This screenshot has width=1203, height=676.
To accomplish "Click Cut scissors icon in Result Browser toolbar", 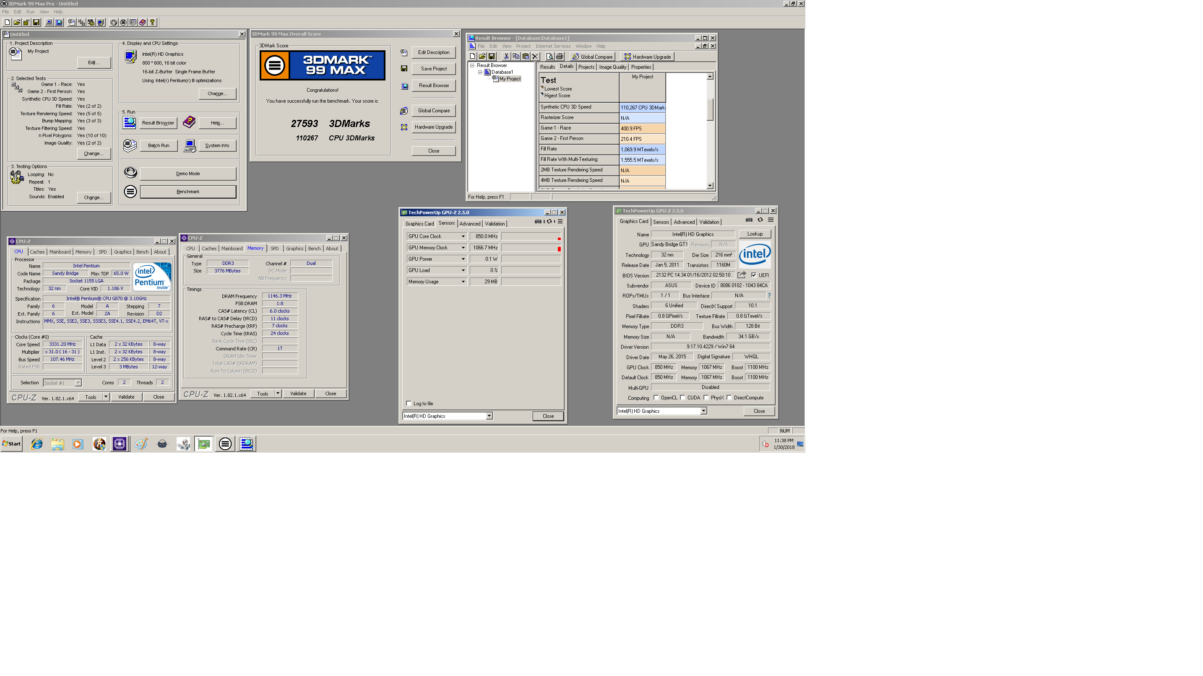I will click(x=507, y=57).
